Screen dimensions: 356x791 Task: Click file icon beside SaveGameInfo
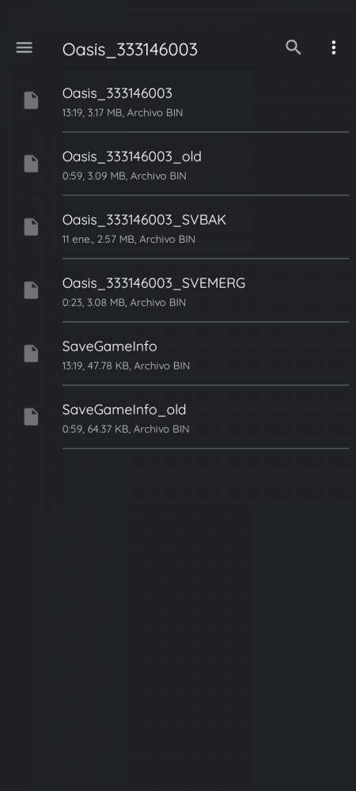coord(32,354)
